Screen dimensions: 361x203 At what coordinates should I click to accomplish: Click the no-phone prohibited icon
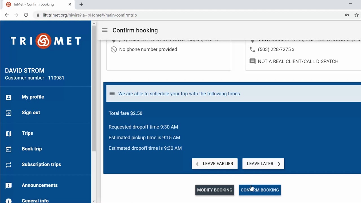click(x=114, y=49)
